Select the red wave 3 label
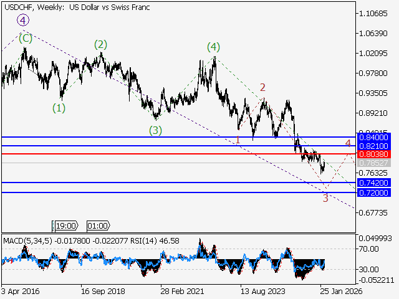Viewport: 399px width, 299px height. click(x=325, y=199)
